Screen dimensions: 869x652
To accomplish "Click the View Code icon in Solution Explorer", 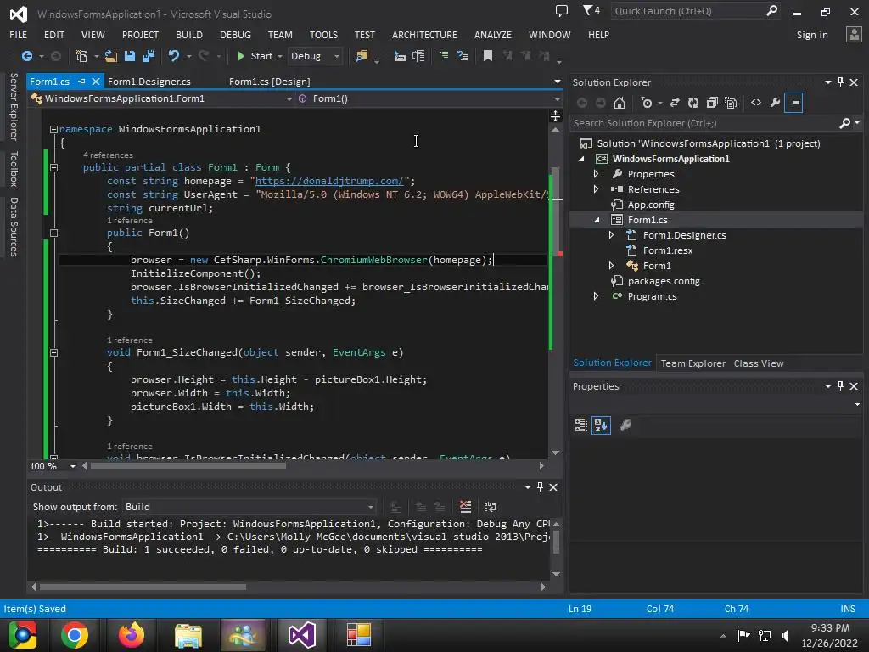I will (x=756, y=103).
